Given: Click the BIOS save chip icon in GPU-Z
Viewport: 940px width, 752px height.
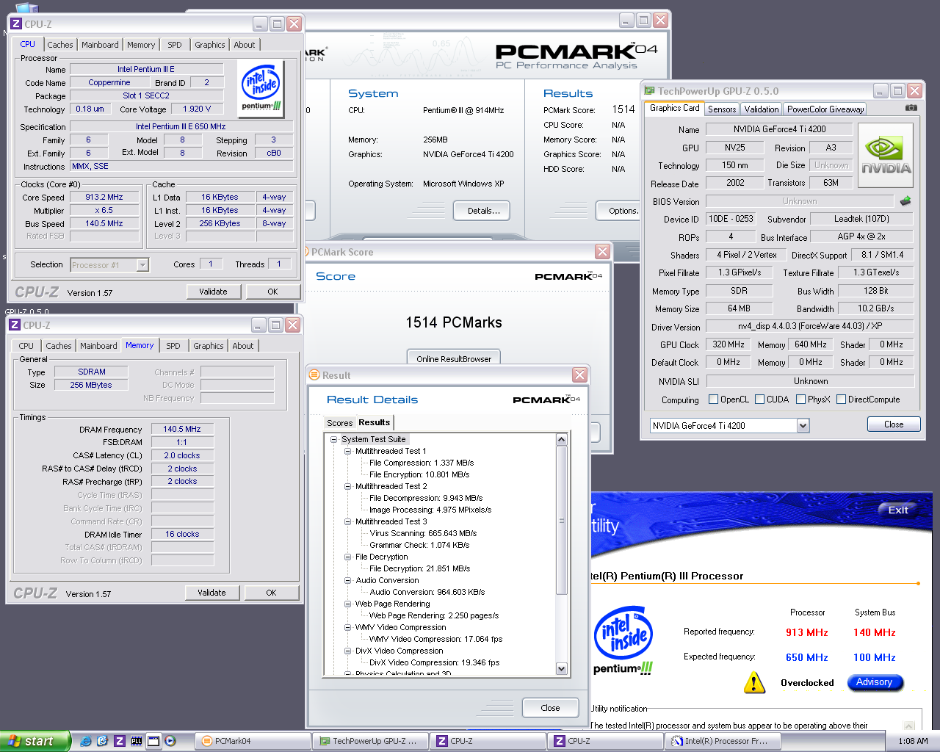Looking at the screenshot, I should (x=905, y=200).
